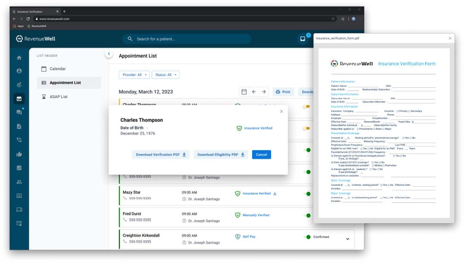This screenshot has width=465, height=263.
Task: Click the shield icon for Fred Durst
Action: pos(238,215)
